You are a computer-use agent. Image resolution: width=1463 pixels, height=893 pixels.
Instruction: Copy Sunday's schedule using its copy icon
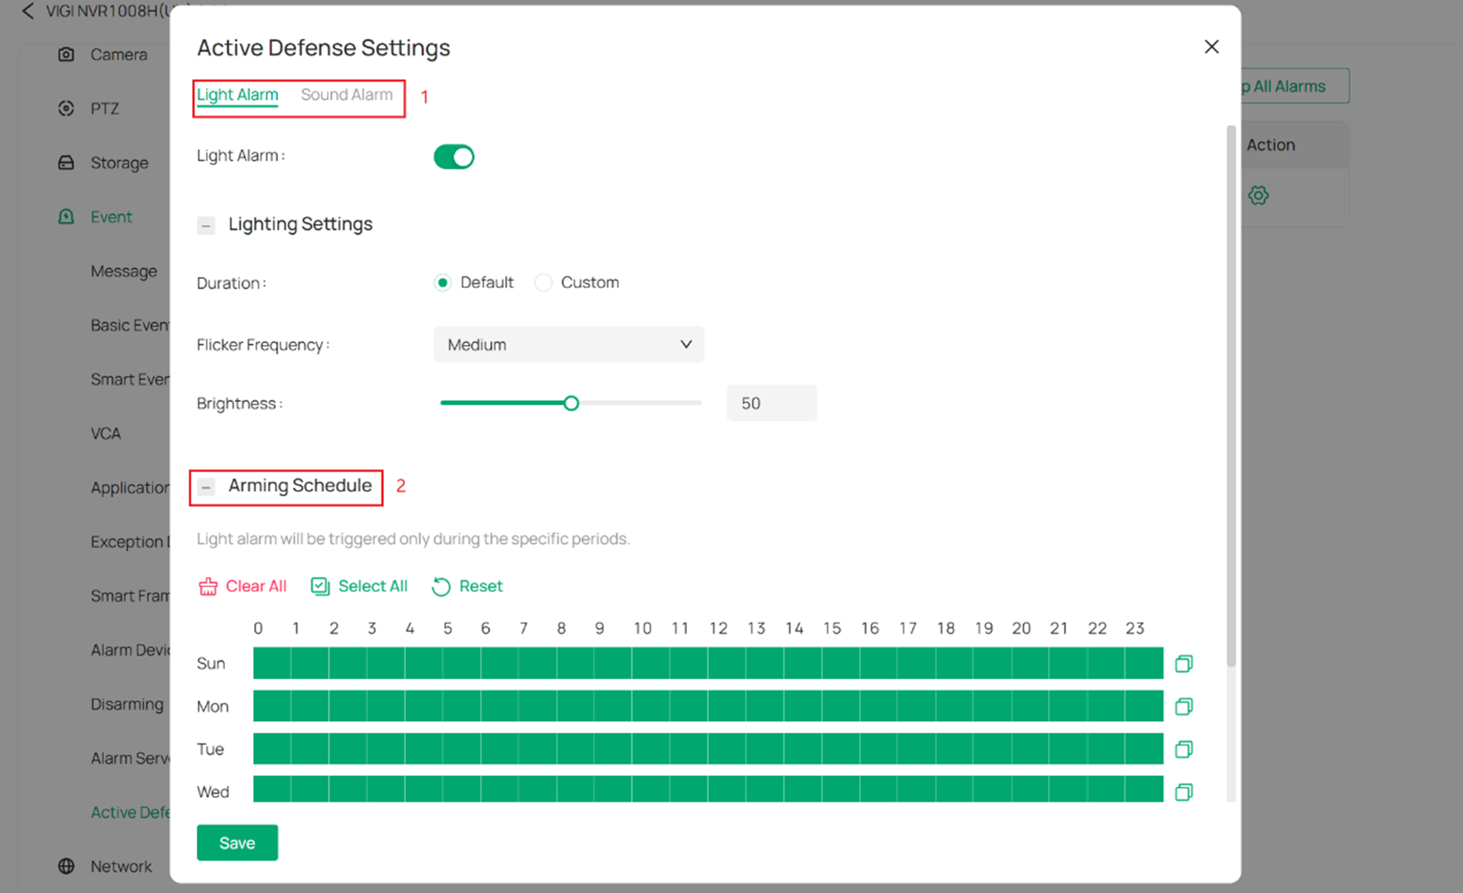click(1183, 663)
